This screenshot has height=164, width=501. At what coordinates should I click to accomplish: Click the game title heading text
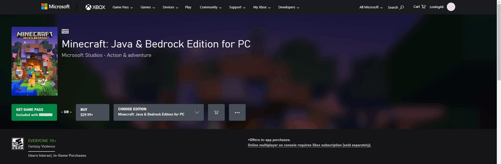(156, 44)
